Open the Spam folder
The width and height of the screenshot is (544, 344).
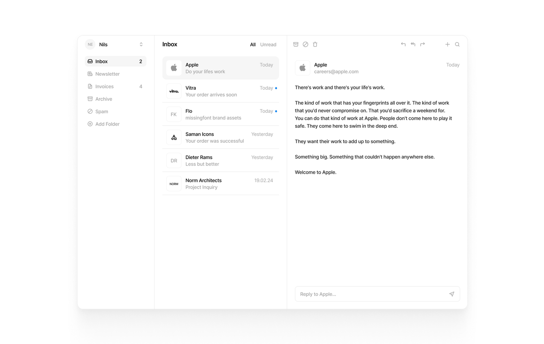coord(116,111)
